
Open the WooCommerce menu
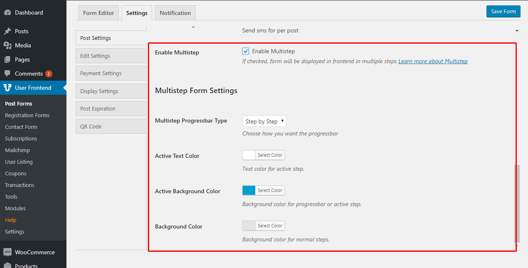coord(33,252)
